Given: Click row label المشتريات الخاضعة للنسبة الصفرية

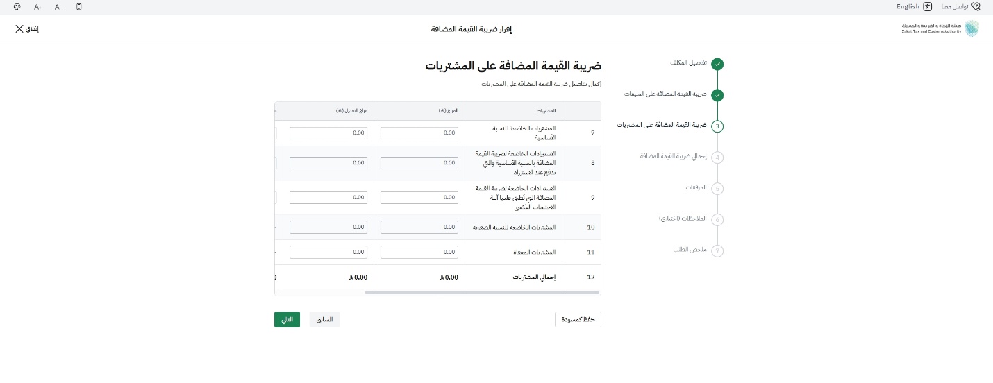Looking at the screenshot, I should pyautogui.click(x=515, y=227).
